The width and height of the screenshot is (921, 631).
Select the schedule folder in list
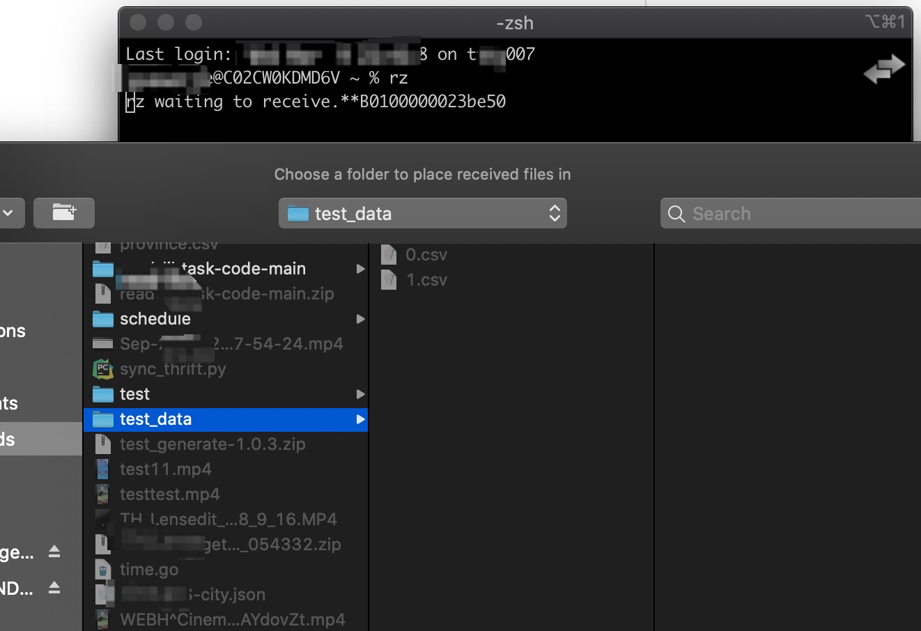pyautogui.click(x=155, y=319)
